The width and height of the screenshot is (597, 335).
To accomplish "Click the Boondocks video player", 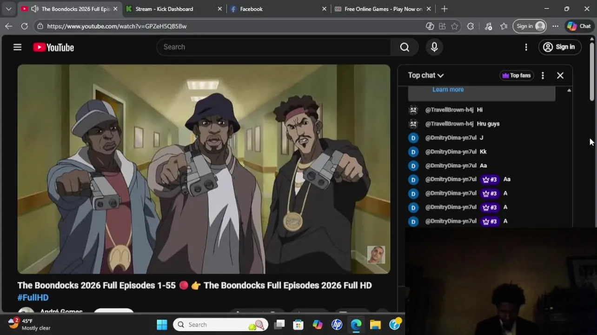I will (204, 169).
